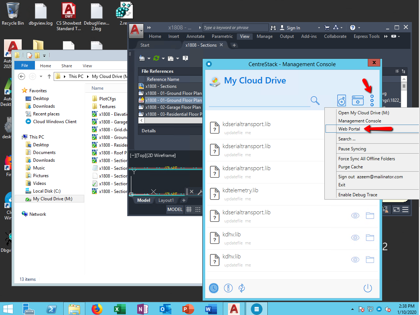
Task: Open Firefox from the taskbar
Action: [x=97, y=309]
